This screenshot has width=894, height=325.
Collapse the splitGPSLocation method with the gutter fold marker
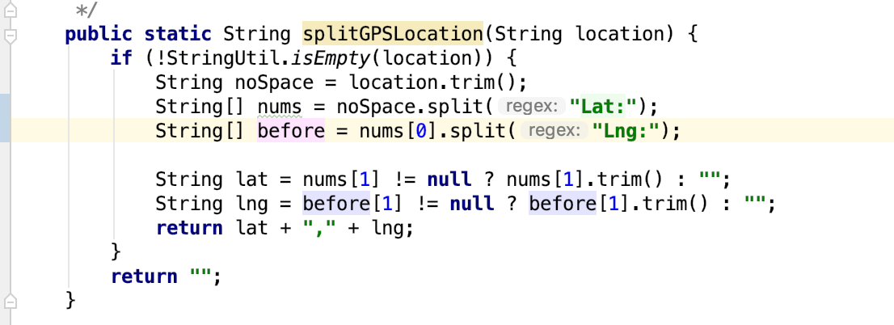point(10,36)
